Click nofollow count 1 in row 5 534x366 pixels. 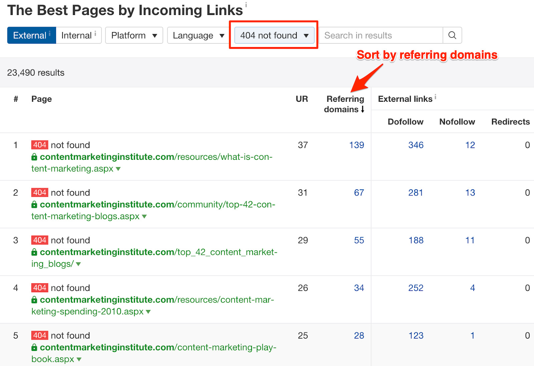(x=473, y=336)
